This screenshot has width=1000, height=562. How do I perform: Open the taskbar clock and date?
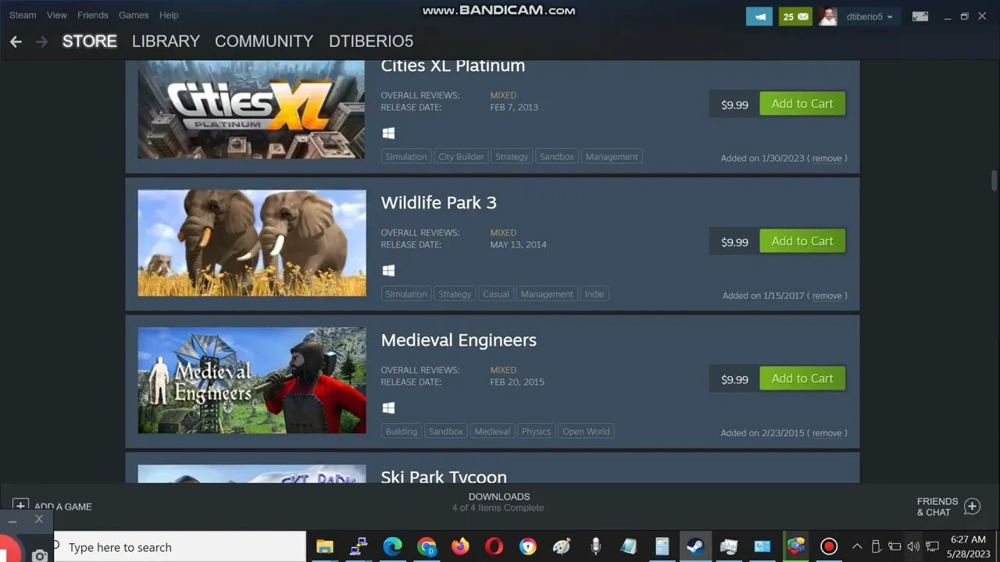[x=969, y=546]
